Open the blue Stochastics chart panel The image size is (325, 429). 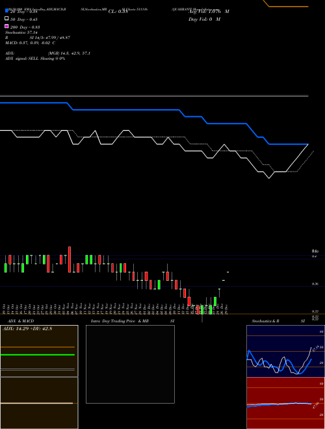285,351
